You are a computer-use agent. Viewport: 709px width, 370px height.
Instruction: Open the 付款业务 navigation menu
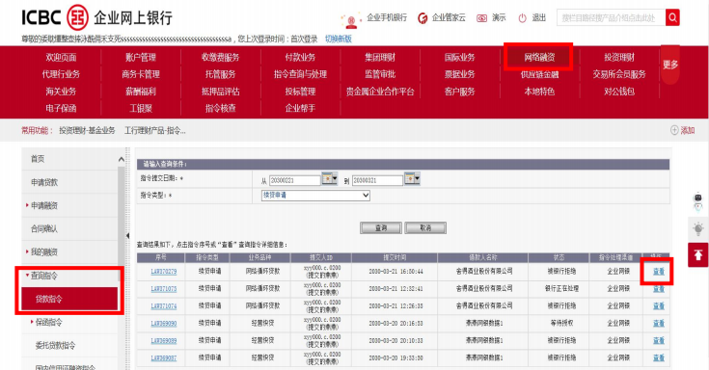(x=300, y=58)
